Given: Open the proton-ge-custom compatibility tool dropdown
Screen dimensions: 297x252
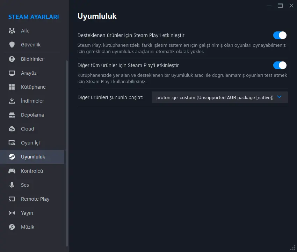Looking at the screenshot, I should (219, 97).
